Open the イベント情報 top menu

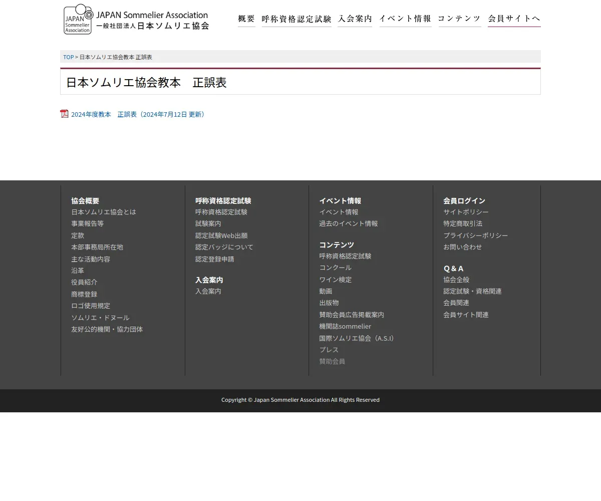point(405,19)
